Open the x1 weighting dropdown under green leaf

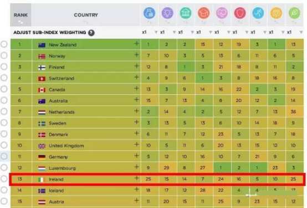[295, 32]
